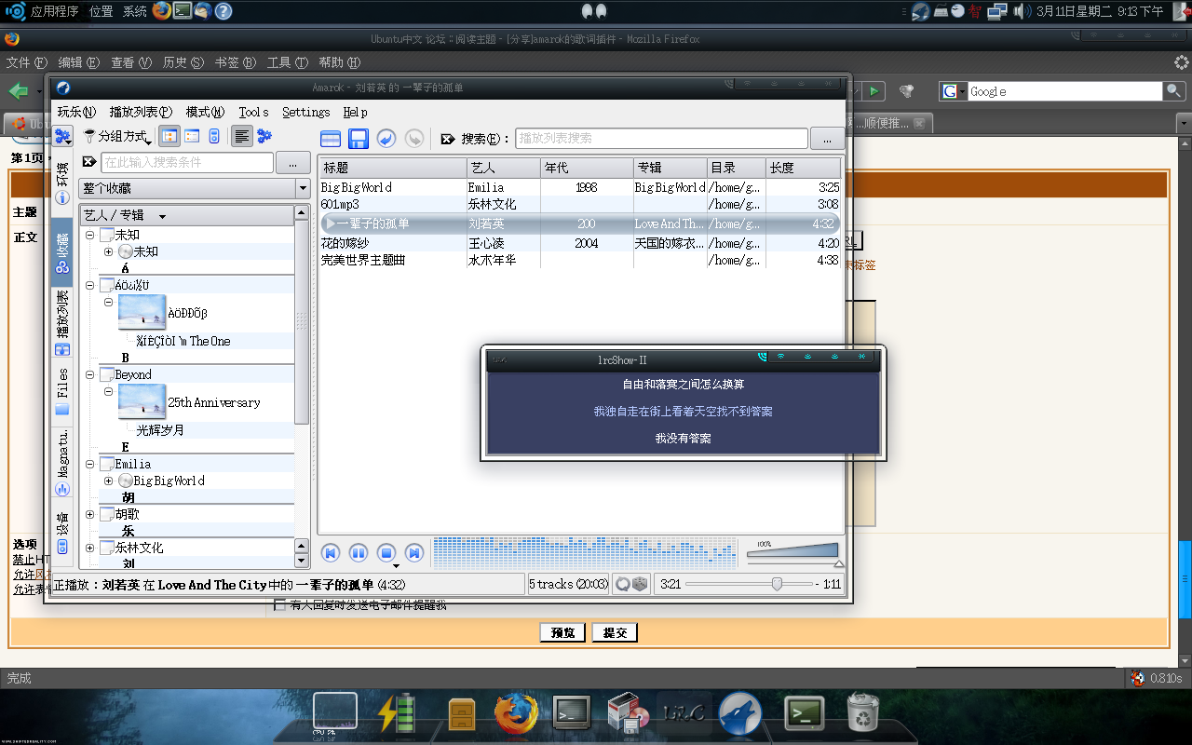Open the 整个收藏 collection filter combo box

point(195,188)
